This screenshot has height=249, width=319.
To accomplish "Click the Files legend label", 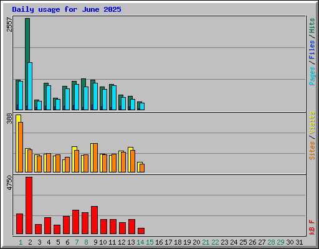I will [x=312, y=49].
